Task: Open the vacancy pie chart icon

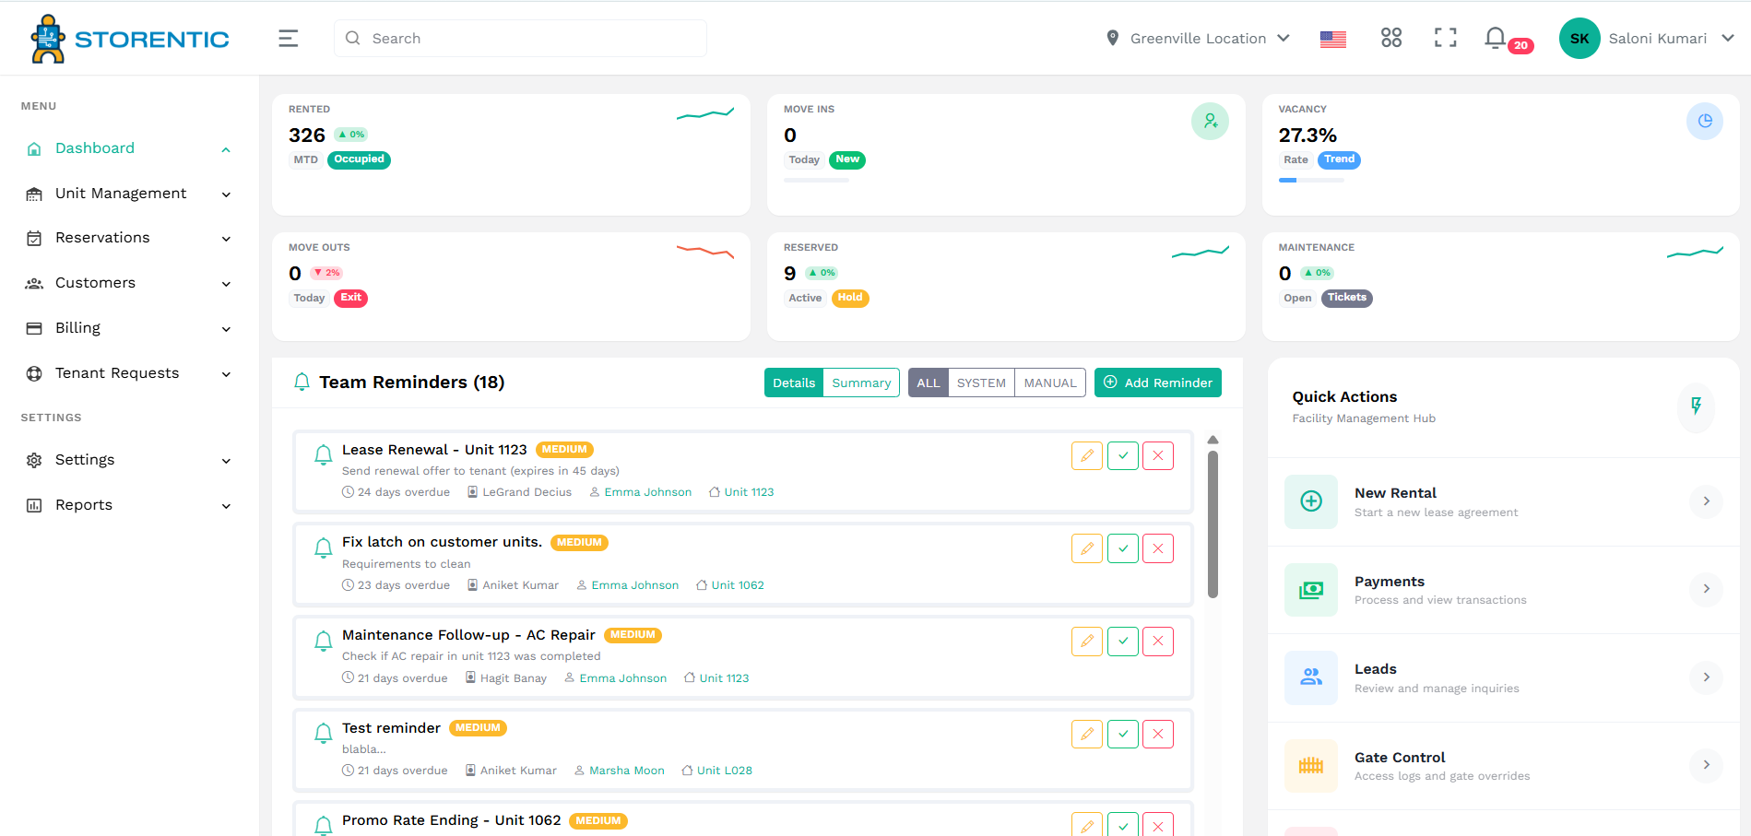Action: (x=1705, y=121)
